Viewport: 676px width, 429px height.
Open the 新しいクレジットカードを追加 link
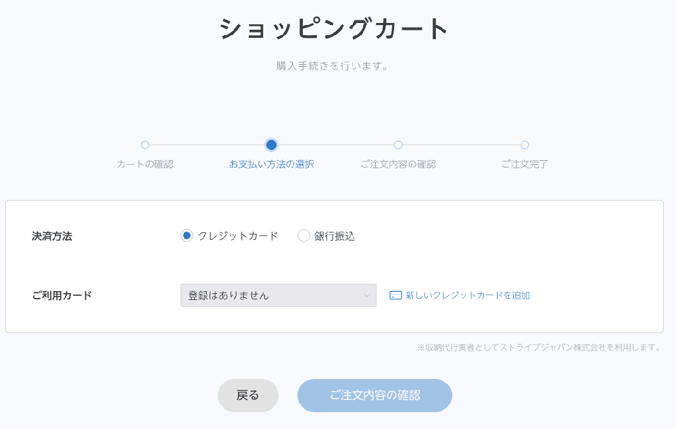[468, 295]
